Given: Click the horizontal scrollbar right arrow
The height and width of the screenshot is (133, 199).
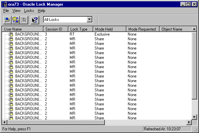Looking at the screenshot, I should pos(189,122).
